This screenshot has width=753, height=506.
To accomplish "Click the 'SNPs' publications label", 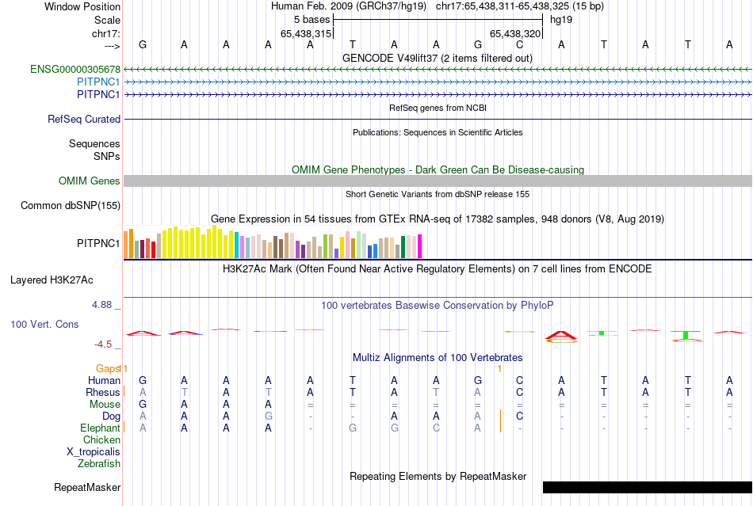I will click(107, 156).
